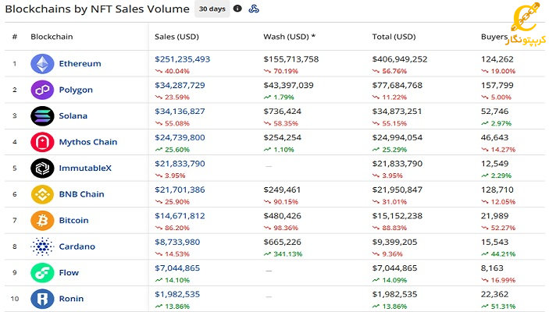Open the info icon beside 30 days
Viewport: 549px width, 312px height.
click(237, 9)
